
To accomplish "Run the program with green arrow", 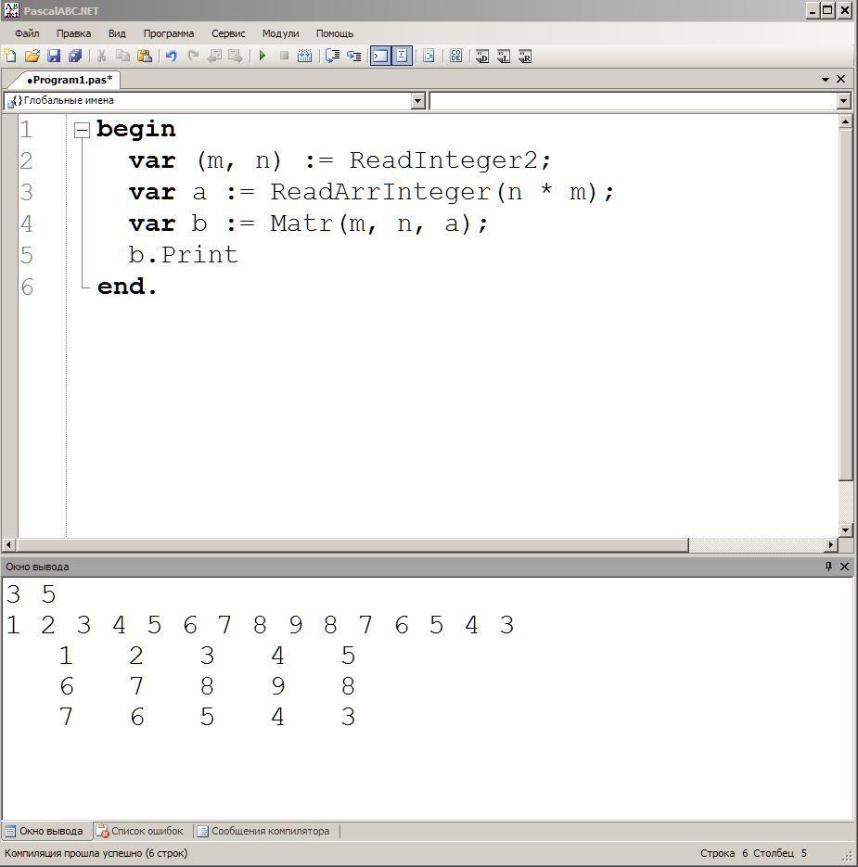I will (263, 56).
